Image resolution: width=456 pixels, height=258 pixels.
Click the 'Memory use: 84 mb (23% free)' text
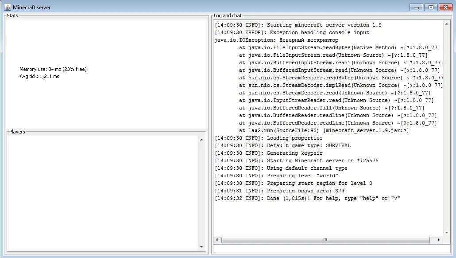coord(53,69)
